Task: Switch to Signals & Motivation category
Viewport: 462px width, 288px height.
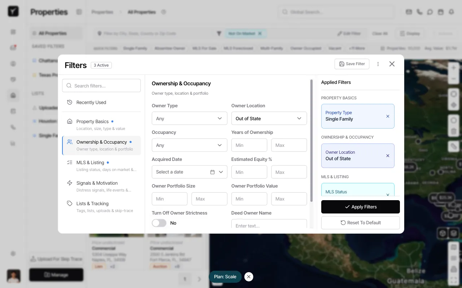Action: (96, 183)
